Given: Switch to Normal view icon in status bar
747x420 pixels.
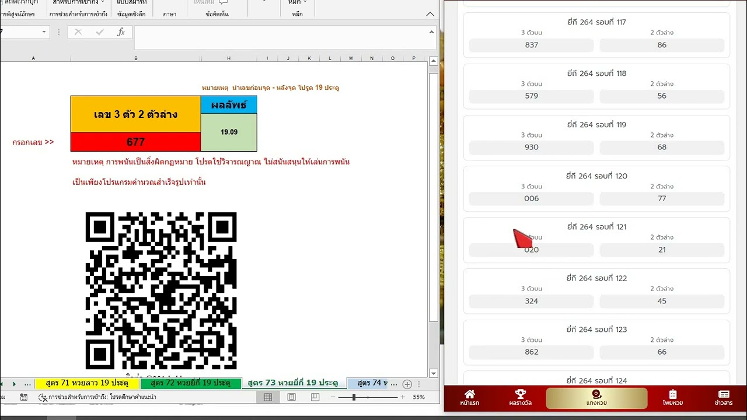Looking at the screenshot, I should tap(268, 397).
